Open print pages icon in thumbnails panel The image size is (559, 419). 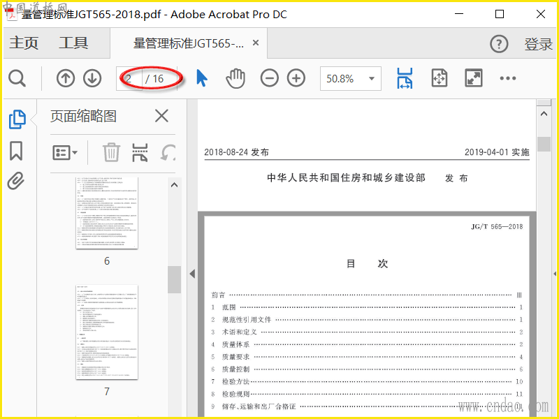click(140, 152)
